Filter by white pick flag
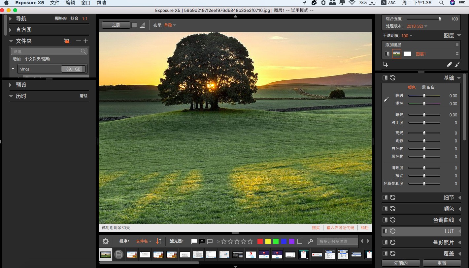This screenshot has width=469, height=268. tap(194, 241)
